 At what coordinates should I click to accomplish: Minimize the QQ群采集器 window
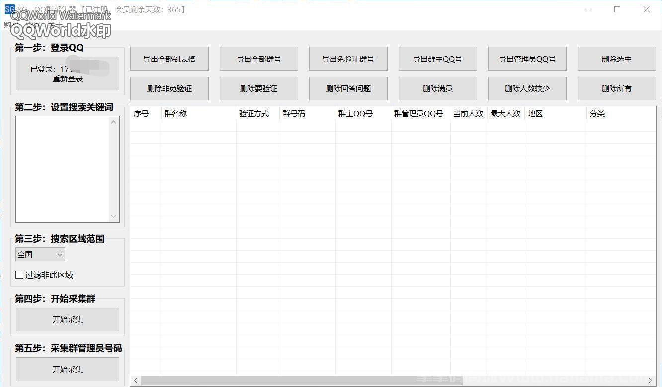pos(588,9)
